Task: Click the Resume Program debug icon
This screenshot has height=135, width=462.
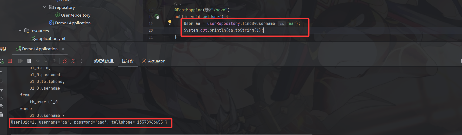Action: [x=20, y=61]
